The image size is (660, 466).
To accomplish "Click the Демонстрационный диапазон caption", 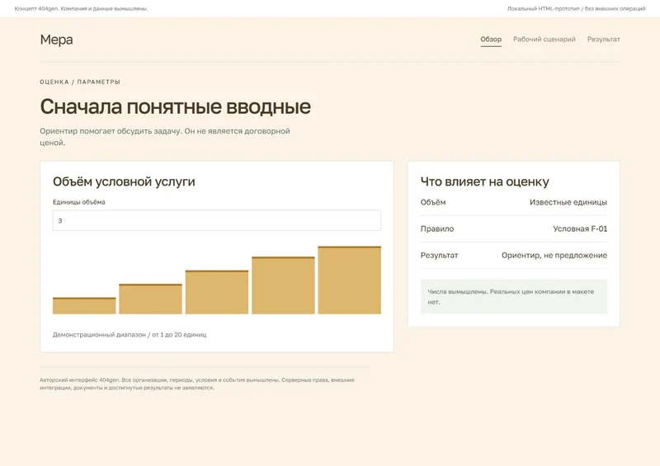I will tap(130, 335).
